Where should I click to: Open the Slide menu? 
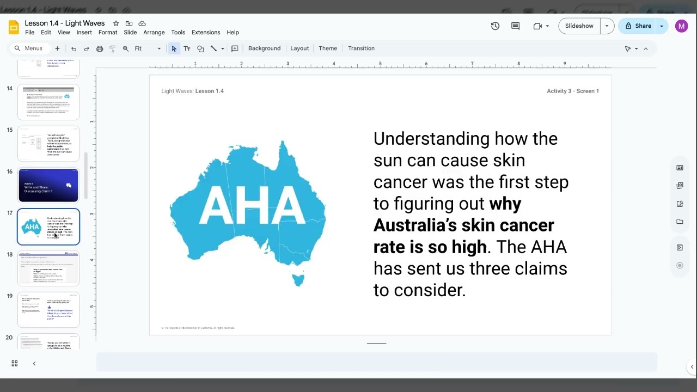coord(130,33)
